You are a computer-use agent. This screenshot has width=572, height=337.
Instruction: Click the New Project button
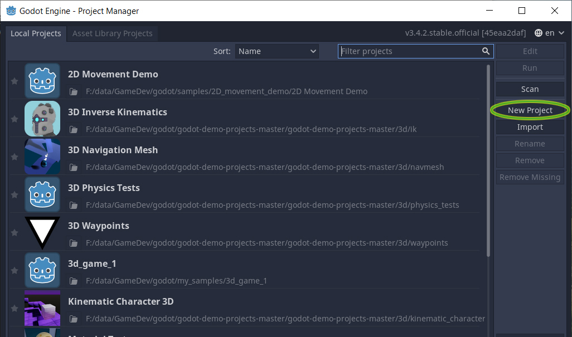pos(530,110)
